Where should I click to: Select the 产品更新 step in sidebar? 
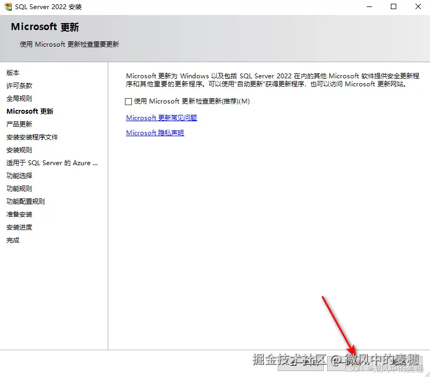[x=19, y=124]
